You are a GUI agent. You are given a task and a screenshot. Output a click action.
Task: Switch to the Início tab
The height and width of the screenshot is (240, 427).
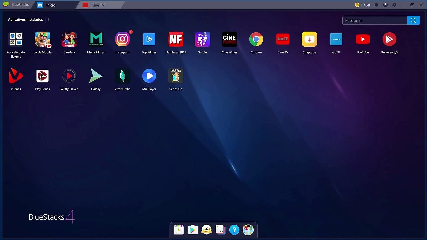click(55, 5)
